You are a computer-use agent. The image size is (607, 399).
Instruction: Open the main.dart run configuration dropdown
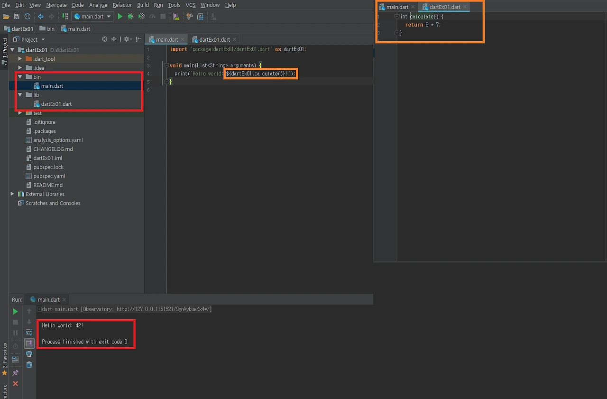click(x=92, y=17)
